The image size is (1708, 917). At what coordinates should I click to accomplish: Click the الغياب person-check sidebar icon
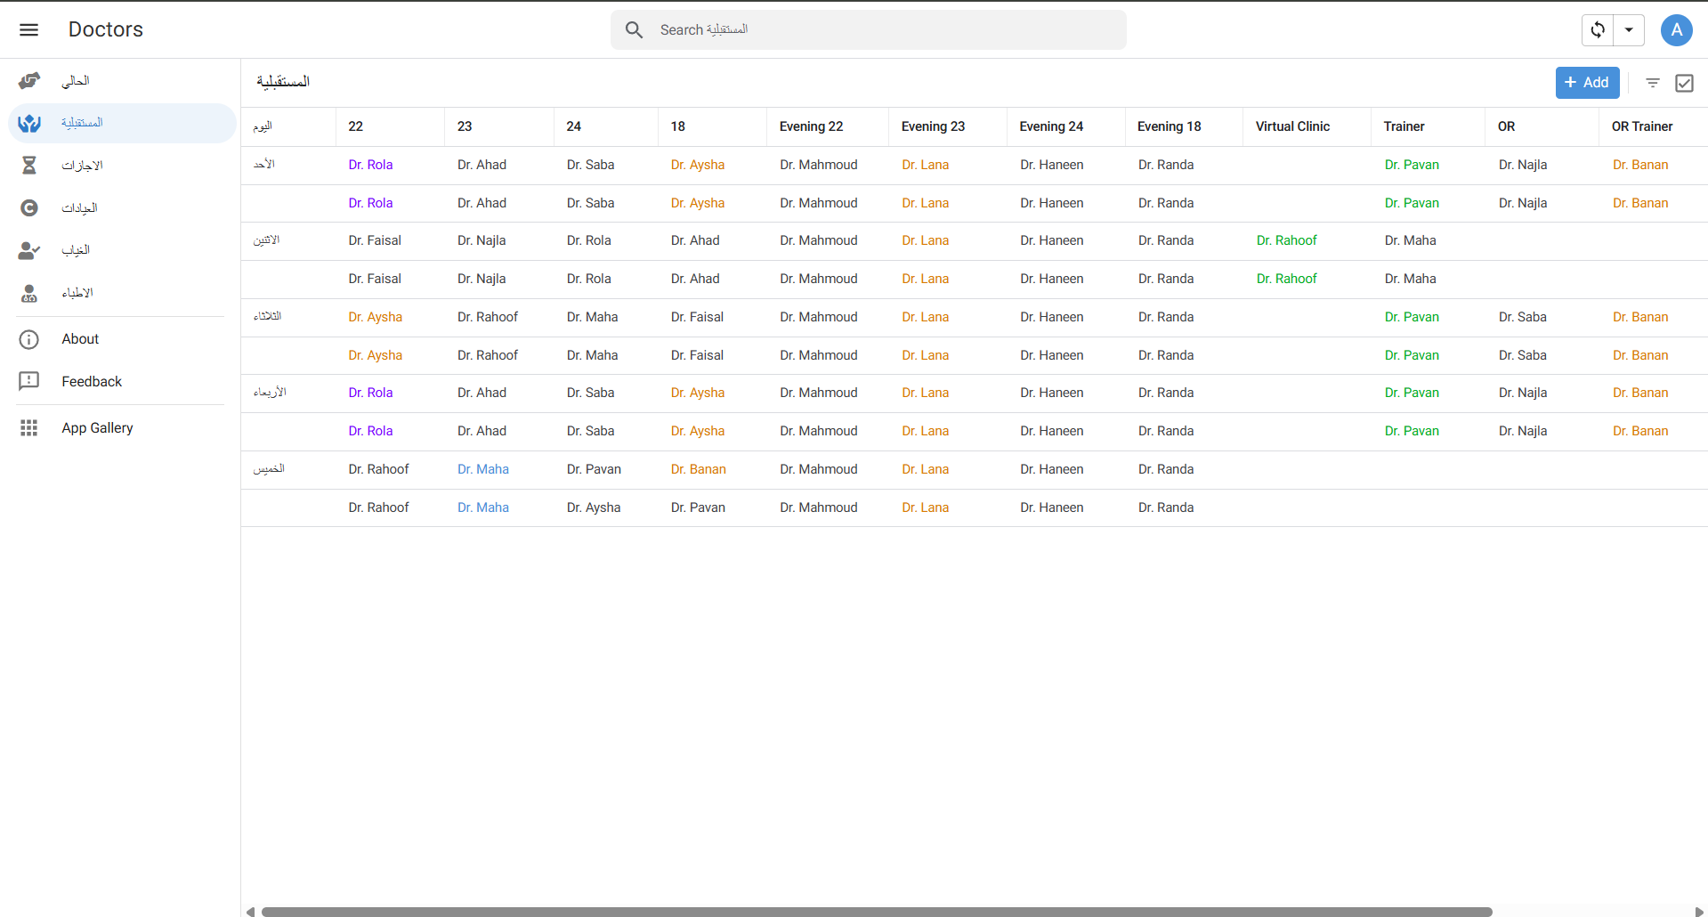tap(29, 250)
